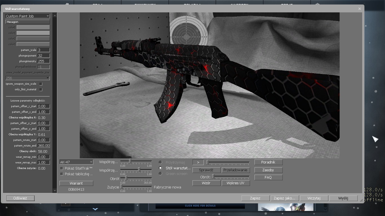Image resolution: width=385 pixels, height=216 pixels.
Task: Click the pattern_rotate_start field
Action: point(44,140)
